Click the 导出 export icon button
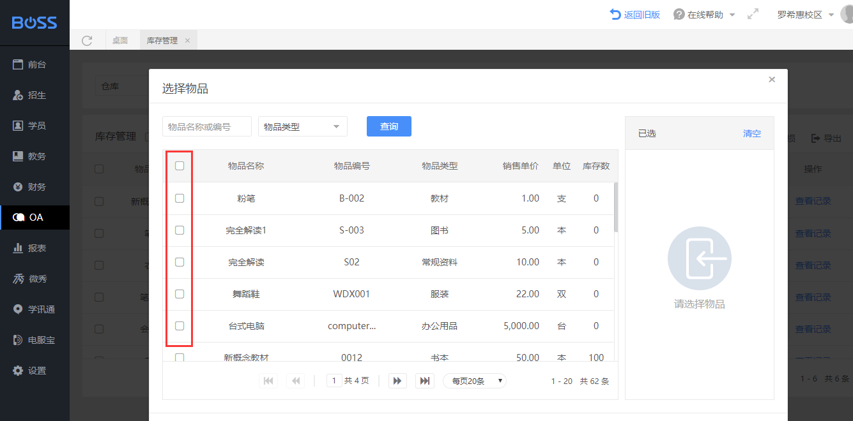 point(826,138)
